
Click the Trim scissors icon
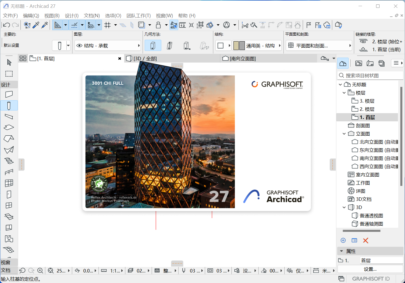tap(245, 25)
